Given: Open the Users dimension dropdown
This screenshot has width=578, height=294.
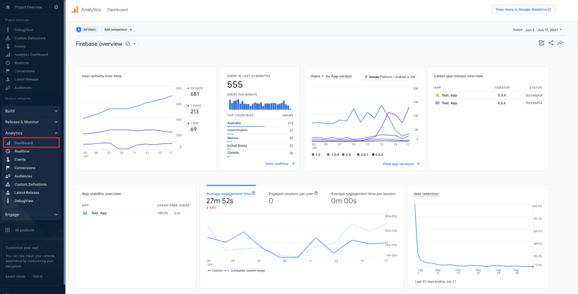Looking at the screenshot, I should (317, 76).
